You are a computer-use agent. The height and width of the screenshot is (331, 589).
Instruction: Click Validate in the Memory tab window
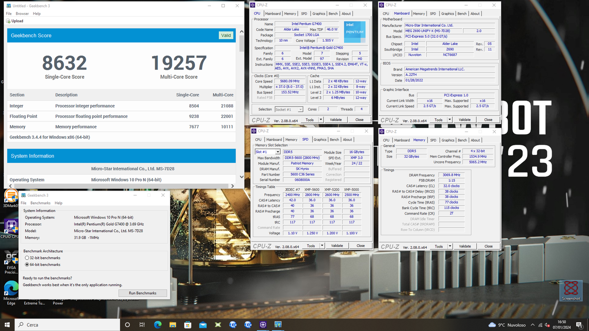[x=465, y=246]
